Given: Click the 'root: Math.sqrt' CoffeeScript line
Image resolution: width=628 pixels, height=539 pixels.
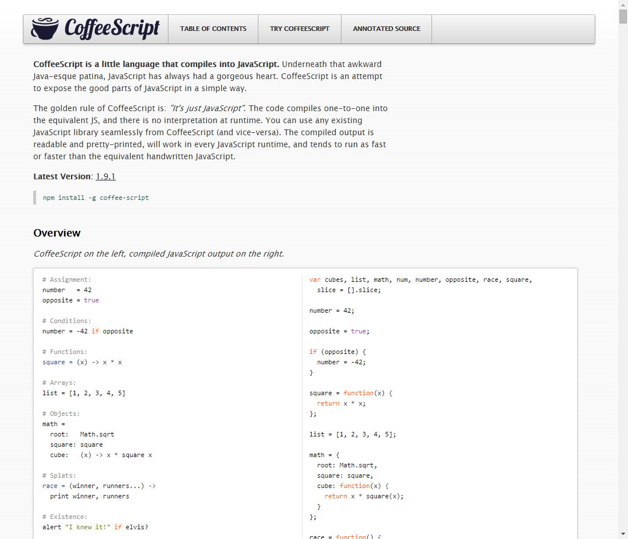Looking at the screenshot, I should pos(82,435).
